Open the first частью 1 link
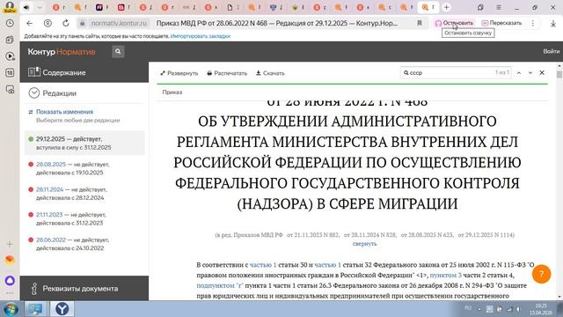 263,265
